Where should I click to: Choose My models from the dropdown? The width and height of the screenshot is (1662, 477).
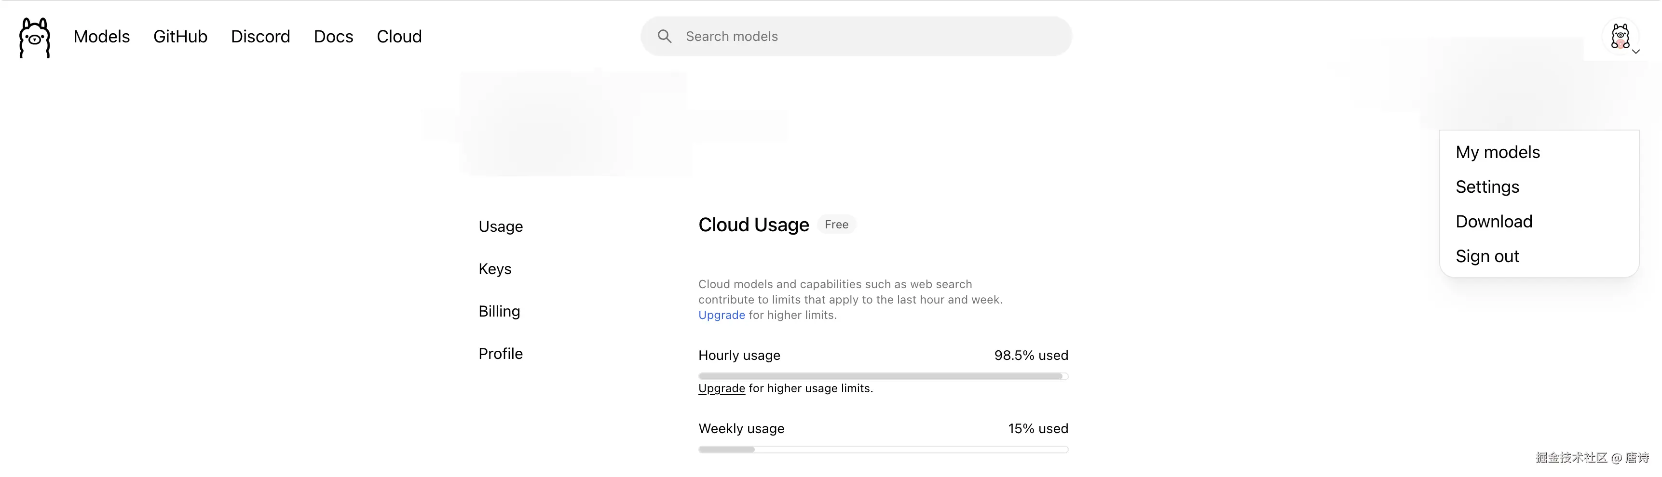point(1498,152)
